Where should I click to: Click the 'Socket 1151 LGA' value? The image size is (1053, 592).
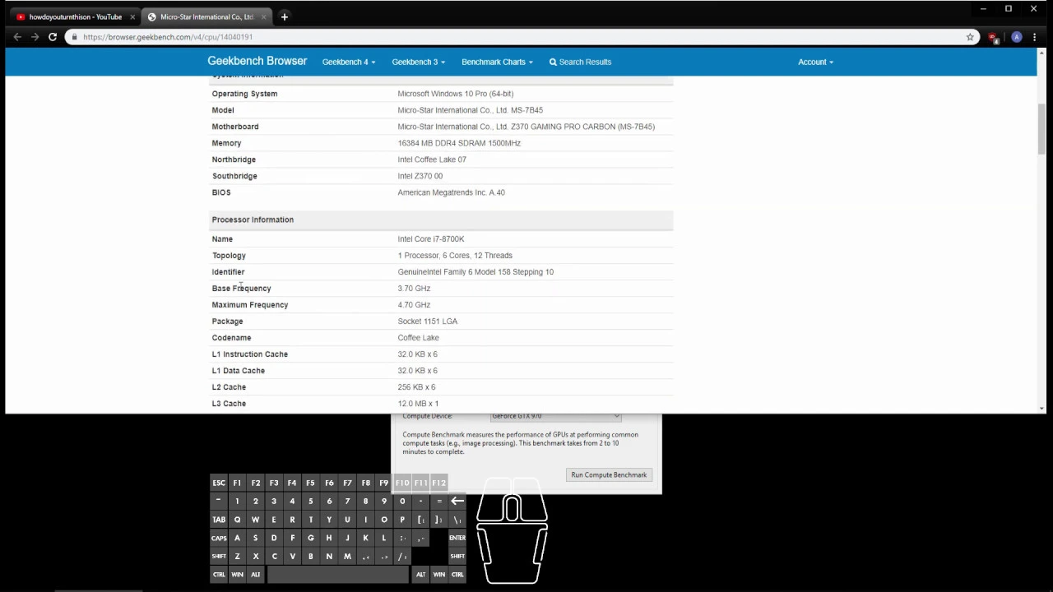pos(428,321)
